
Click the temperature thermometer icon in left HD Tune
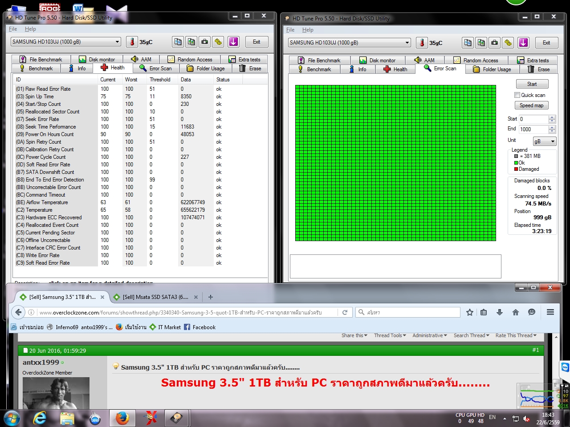(x=132, y=42)
